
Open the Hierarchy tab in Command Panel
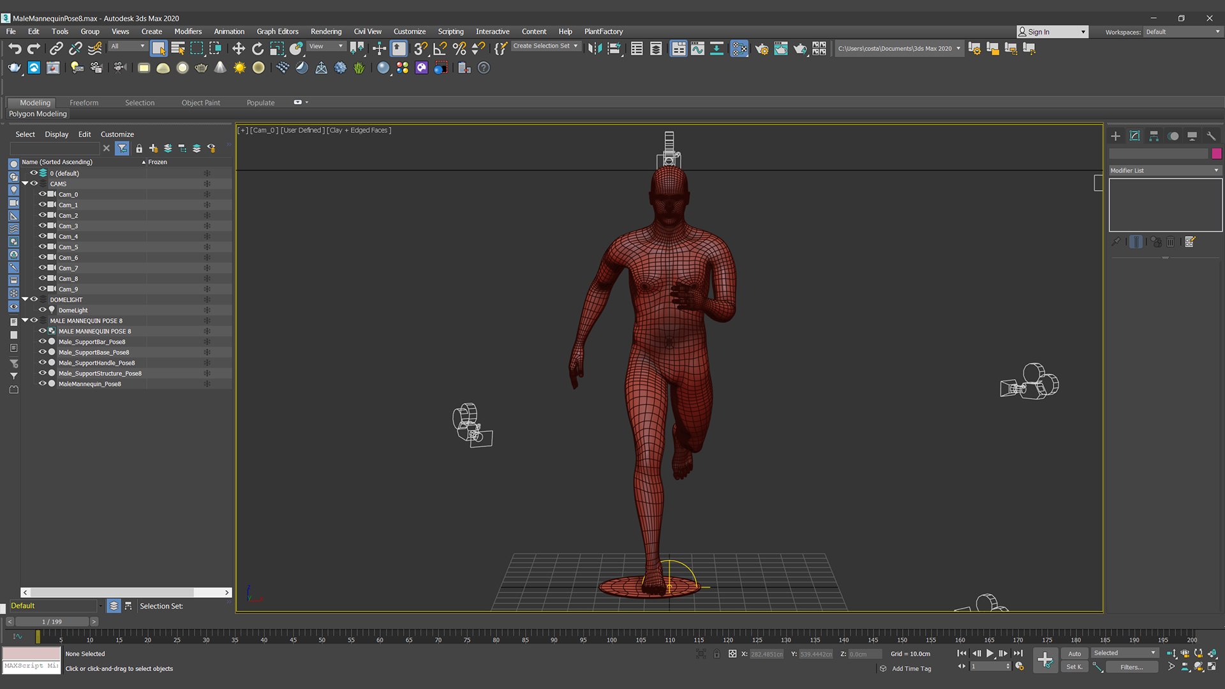(x=1154, y=136)
